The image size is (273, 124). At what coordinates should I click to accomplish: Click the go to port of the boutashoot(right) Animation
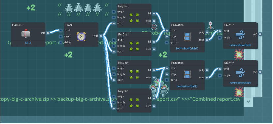(x=167, y=42)
